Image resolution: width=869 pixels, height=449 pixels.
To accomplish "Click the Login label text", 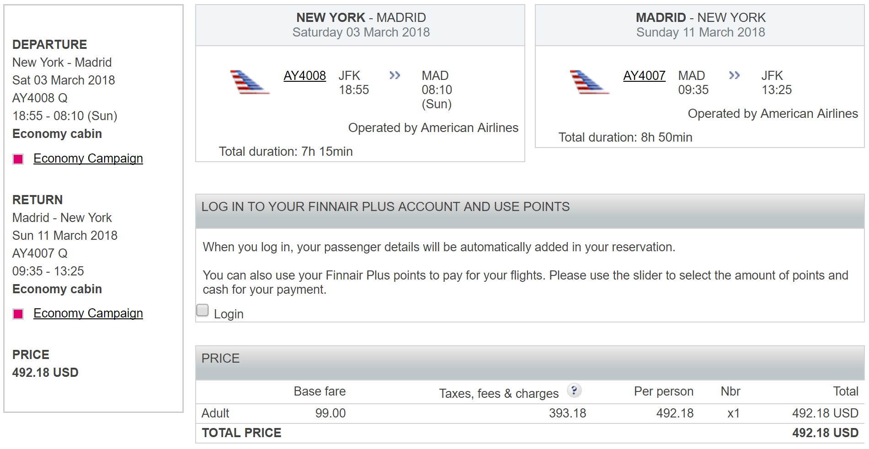I will [x=229, y=314].
